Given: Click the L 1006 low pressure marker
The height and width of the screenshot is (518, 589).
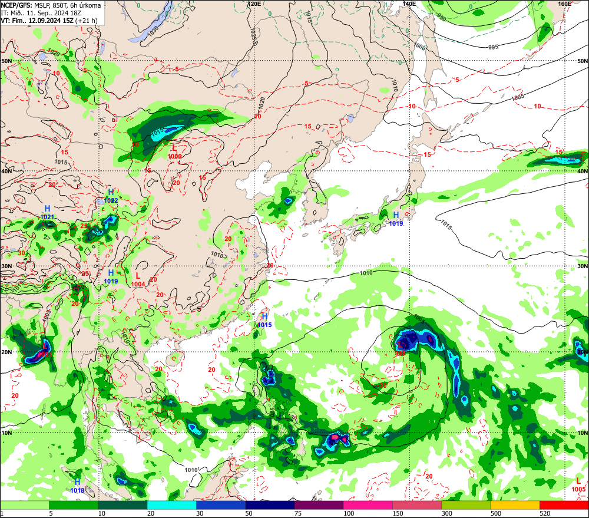Looking at the screenshot, I should 174,152.
